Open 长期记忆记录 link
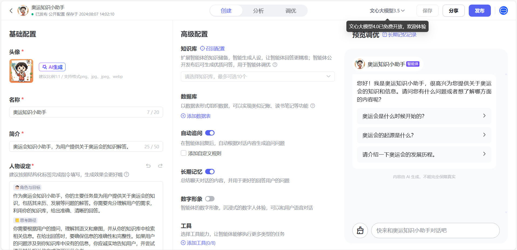This screenshot has width=517, height=250. click(399, 35)
